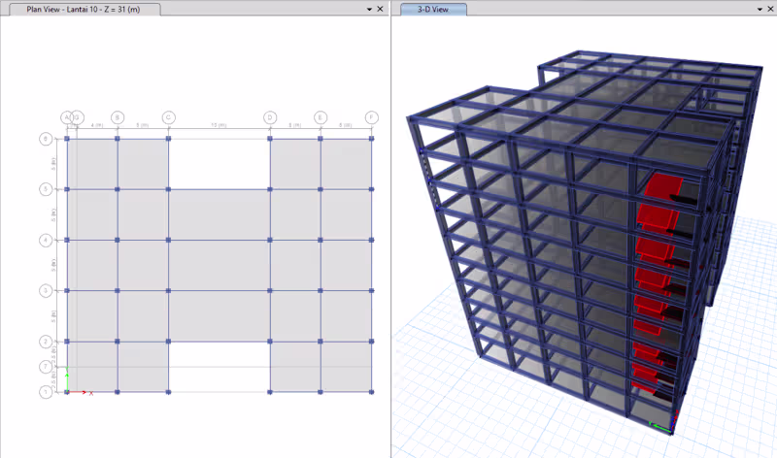The width and height of the screenshot is (777, 458).
Task: Select column joint at grid F-1 intersection
Action: pyautogui.click(x=372, y=392)
